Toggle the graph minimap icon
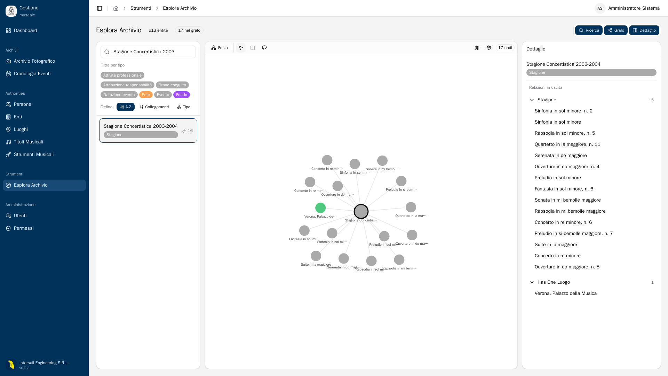 point(477,48)
